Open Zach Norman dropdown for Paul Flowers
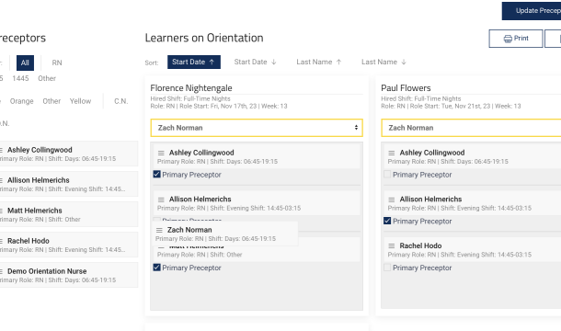The width and height of the screenshot is (561, 331). (471, 128)
